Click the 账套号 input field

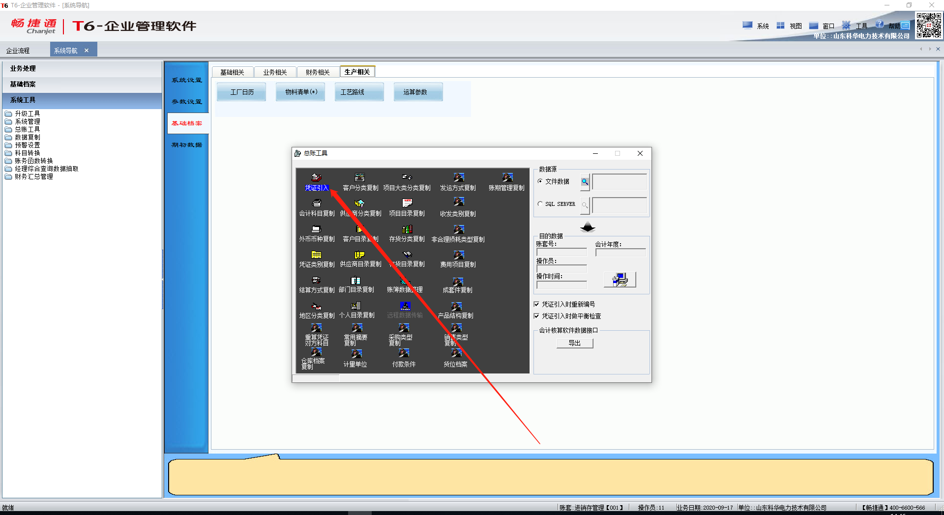click(x=561, y=252)
